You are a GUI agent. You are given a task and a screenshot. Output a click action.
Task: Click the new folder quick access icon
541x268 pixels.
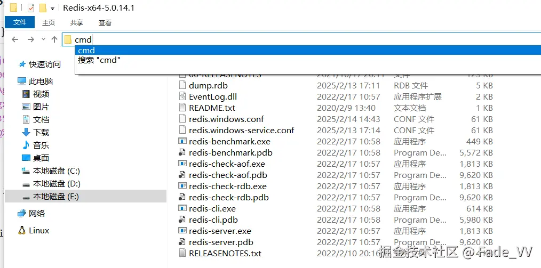[43, 8]
